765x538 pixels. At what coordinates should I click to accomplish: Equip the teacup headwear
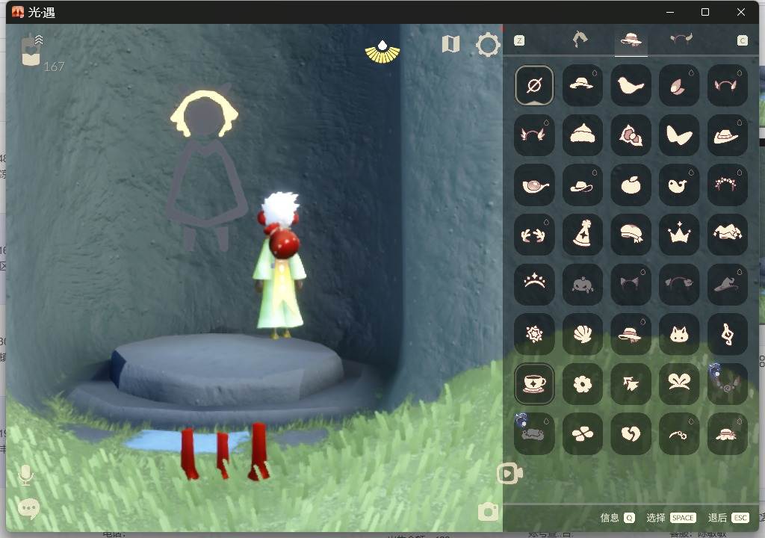[534, 384]
